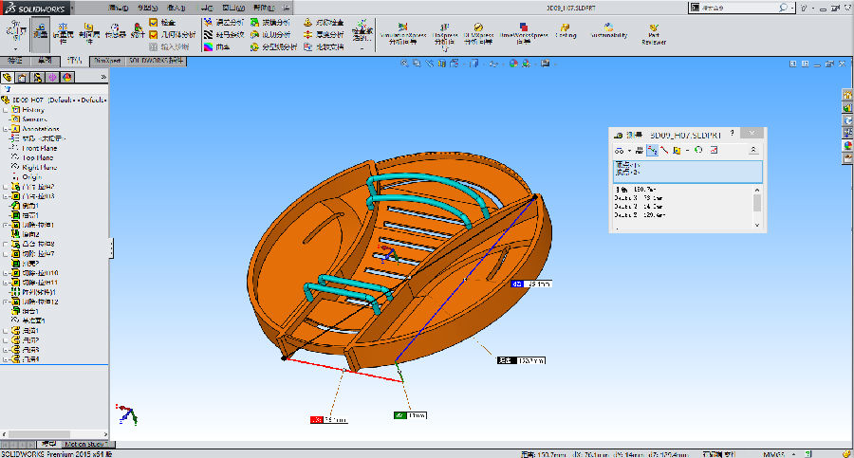
Task: Expand the History folder in feature tree
Action: [x=6, y=109]
